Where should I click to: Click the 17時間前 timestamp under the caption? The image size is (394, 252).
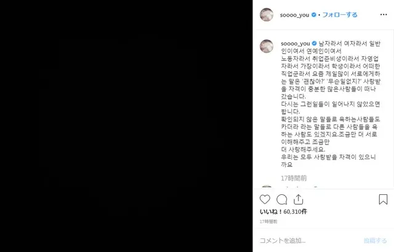[x=294, y=178]
